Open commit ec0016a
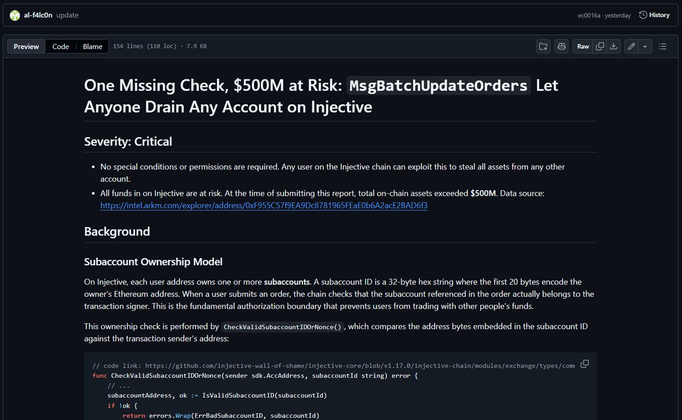Viewport: 682px width, 420px height. [590, 15]
